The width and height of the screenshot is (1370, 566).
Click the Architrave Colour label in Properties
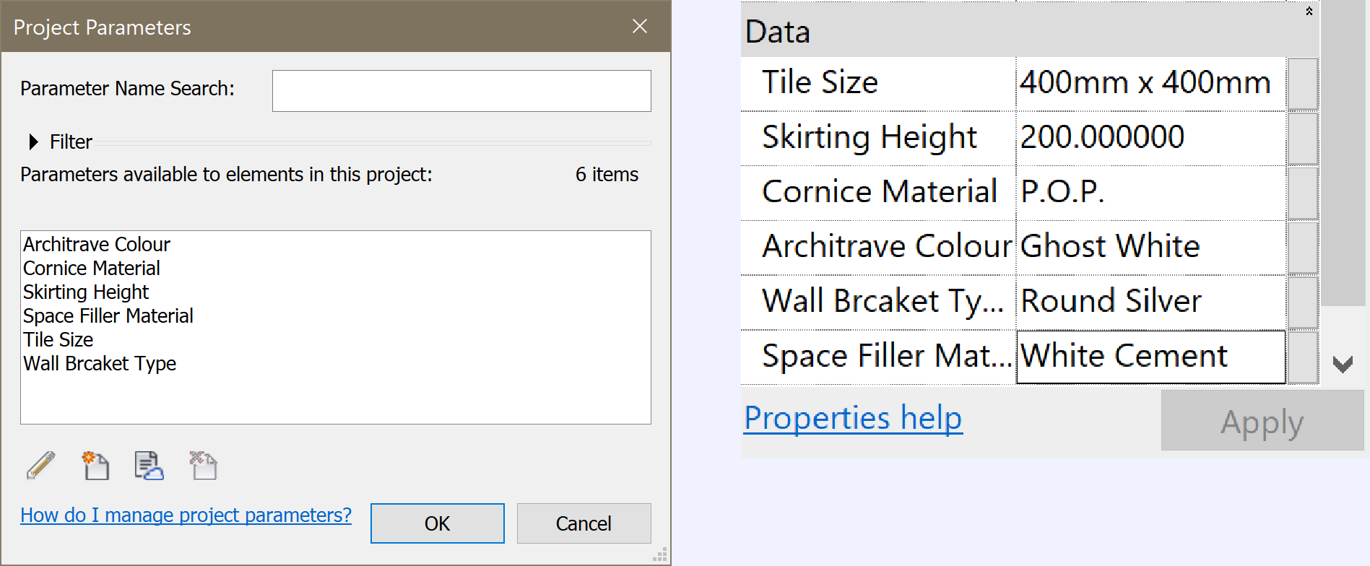pyautogui.click(x=888, y=247)
